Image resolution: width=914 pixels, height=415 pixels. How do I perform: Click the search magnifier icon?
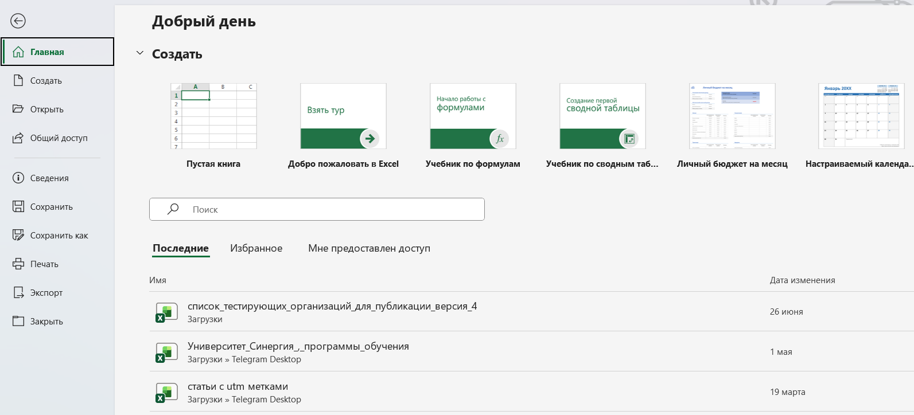pyautogui.click(x=173, y=209)
